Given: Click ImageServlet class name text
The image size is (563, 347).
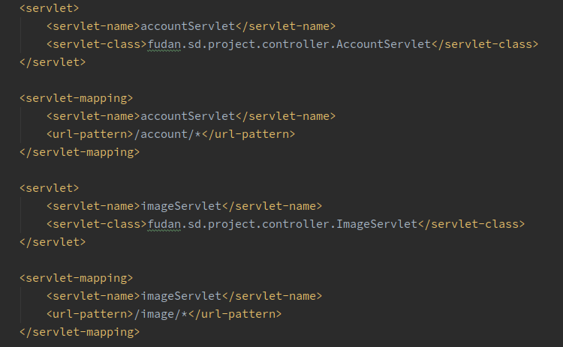Looking at the screenshot, I should coord(377,224).
